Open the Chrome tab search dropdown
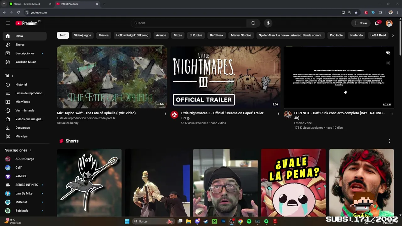402x226 pixels. click(x=4, y=4)
